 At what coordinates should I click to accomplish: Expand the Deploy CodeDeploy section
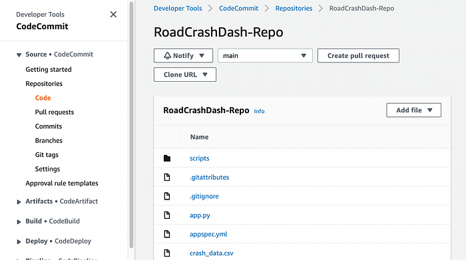pos(19,241)
